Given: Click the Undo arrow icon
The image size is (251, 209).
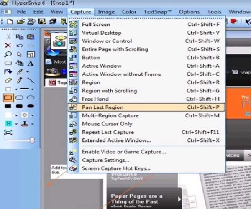Looking at the screenshot, I should [20, 46].
